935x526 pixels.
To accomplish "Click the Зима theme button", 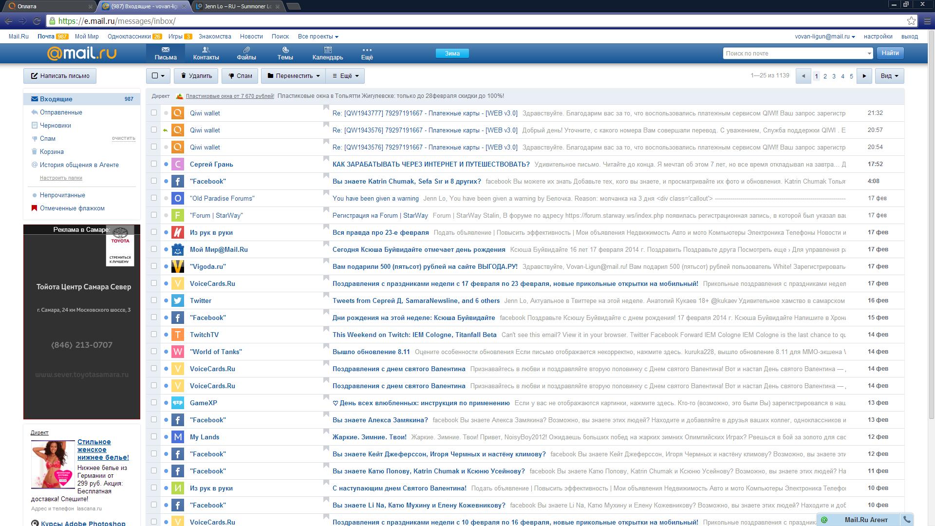I will coord(452,54).
